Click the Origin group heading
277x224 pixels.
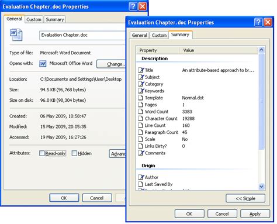[148, 166]
